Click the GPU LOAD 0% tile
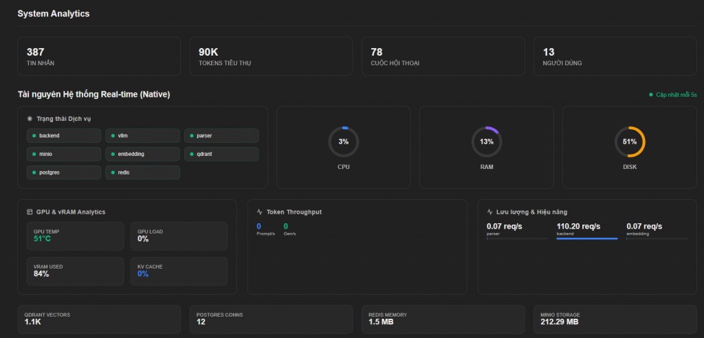The image size is (704, 338). pos(179,236)
